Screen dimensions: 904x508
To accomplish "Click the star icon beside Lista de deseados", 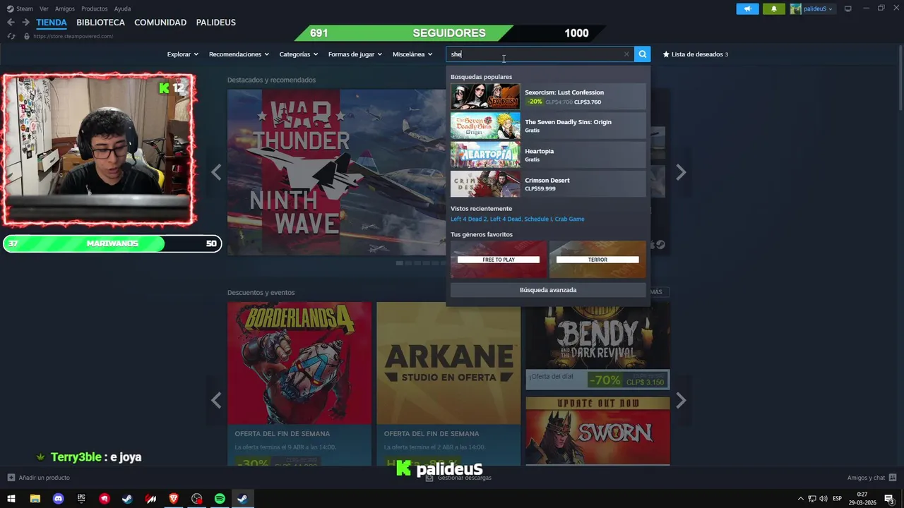I will 666,54.
